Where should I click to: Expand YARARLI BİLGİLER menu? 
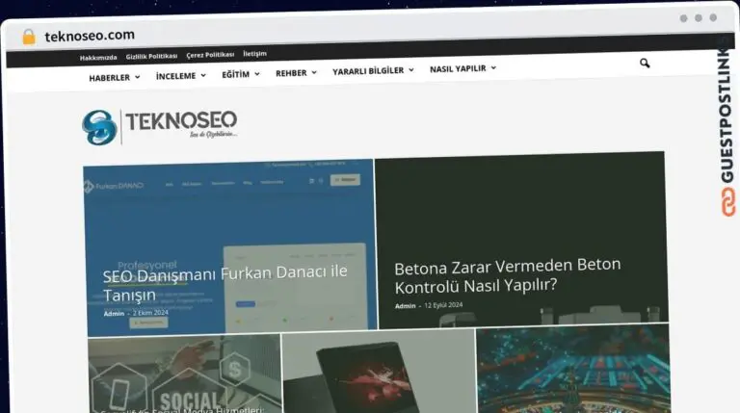point(373,70)
